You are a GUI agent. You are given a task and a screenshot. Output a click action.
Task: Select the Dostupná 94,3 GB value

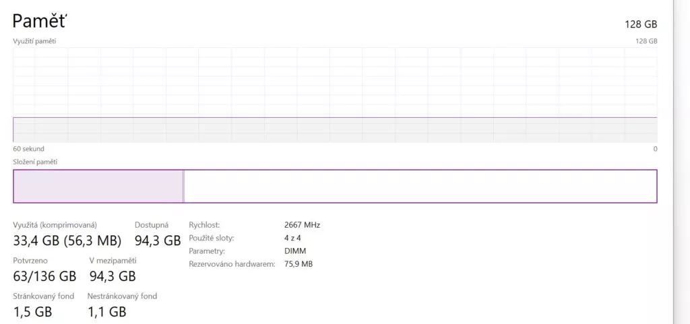pos(158,240)
